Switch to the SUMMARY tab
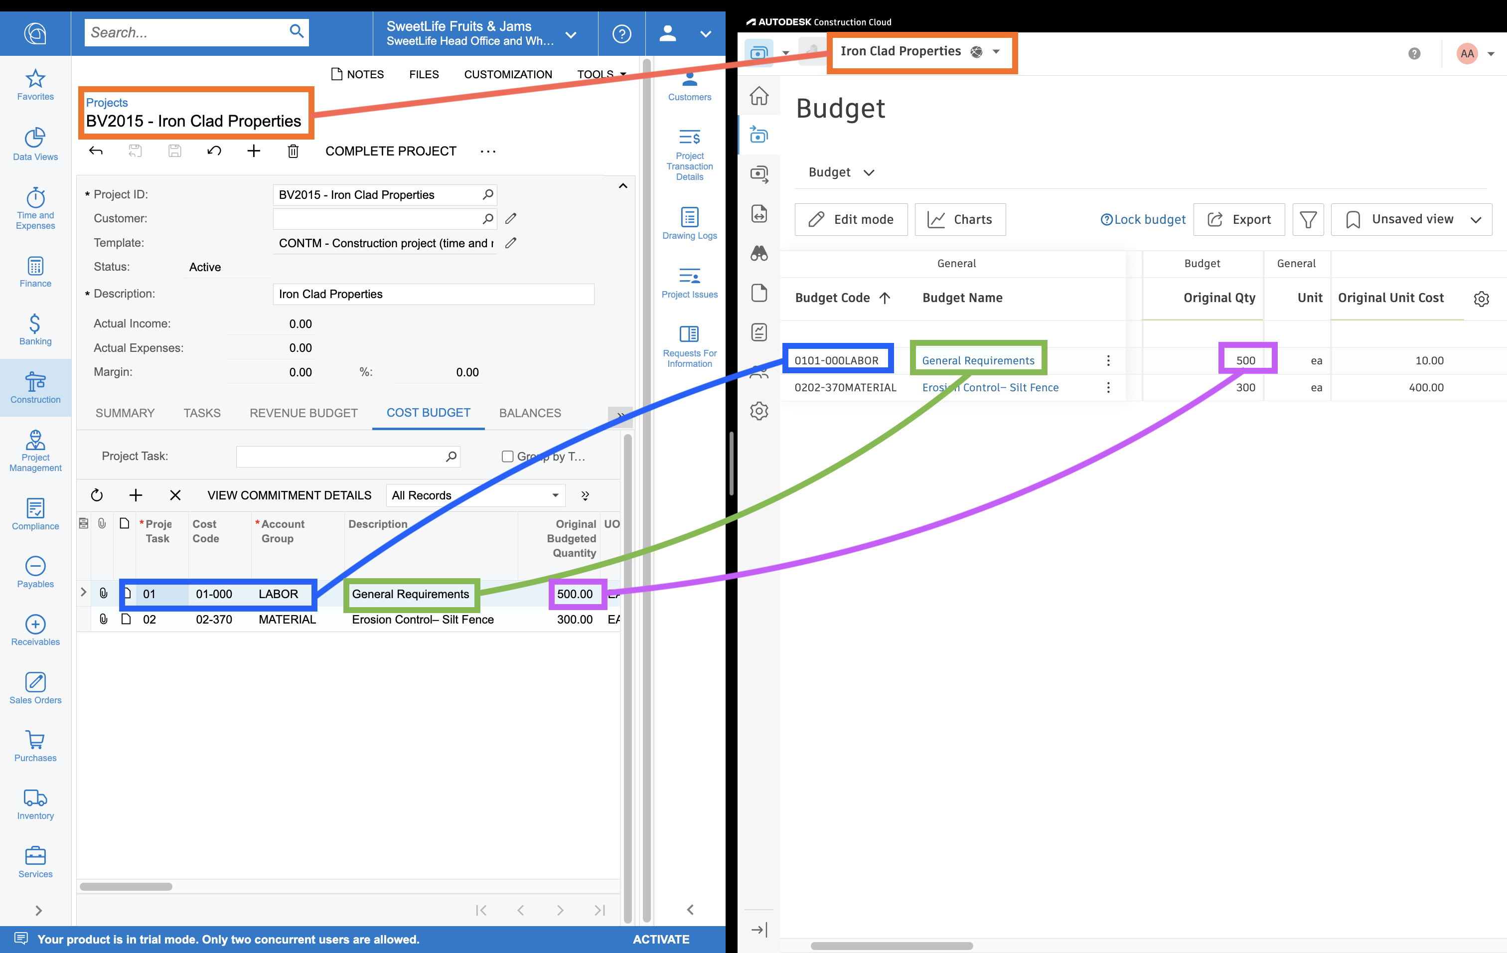Screen dimensions: 1507x953 tap(125, 413)
